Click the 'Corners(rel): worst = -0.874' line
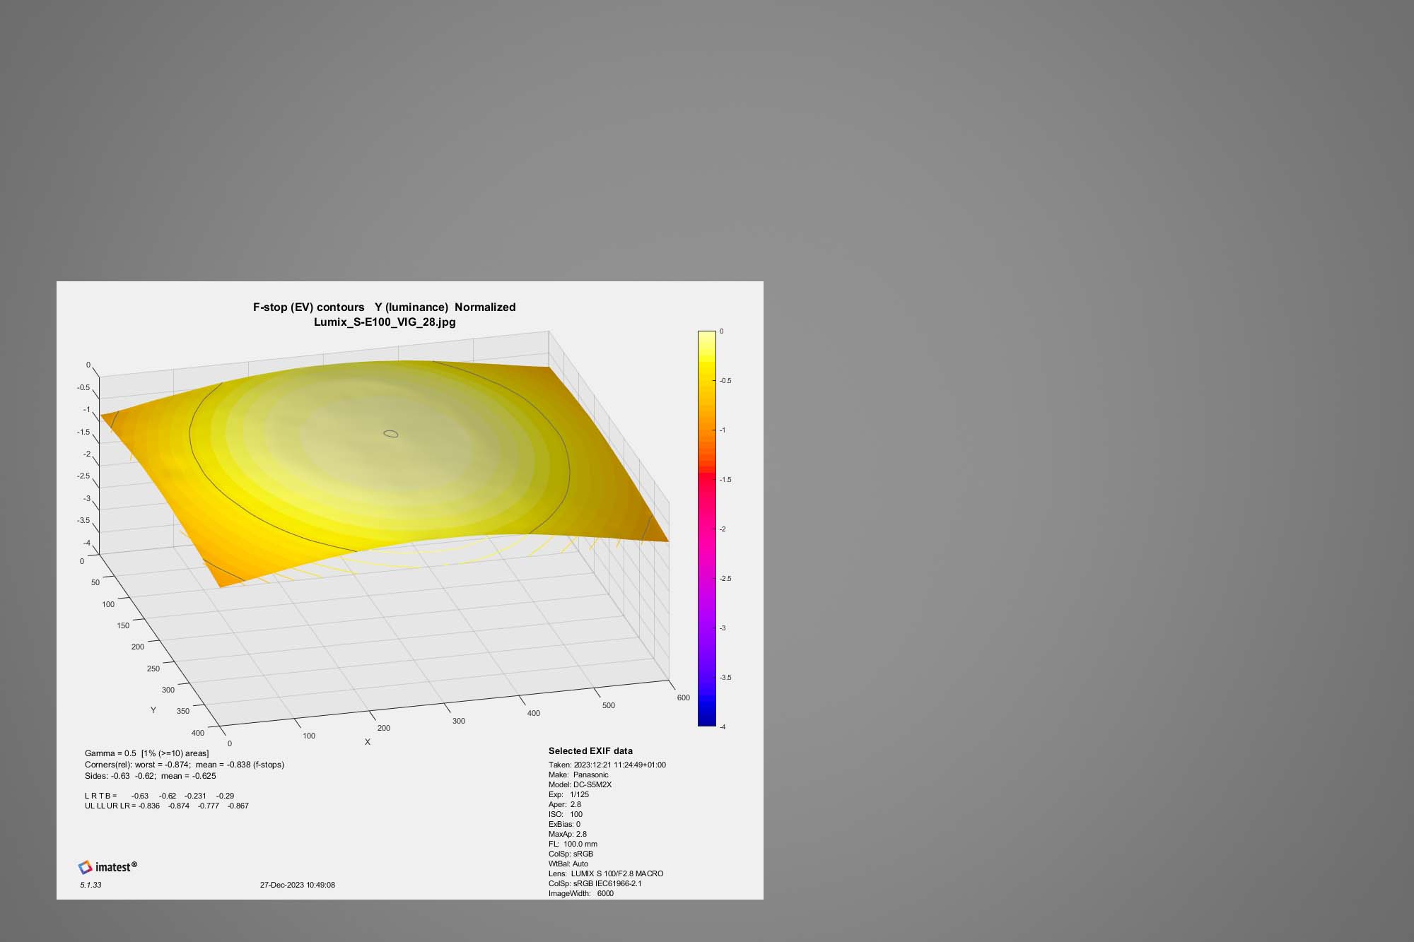The image size is (1414, 942). pyautogui.click(x=185, y=765)
